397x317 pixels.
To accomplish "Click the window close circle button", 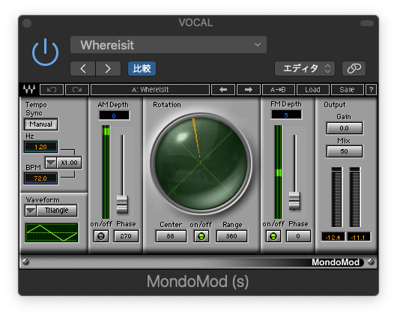I will pos(27,23).
